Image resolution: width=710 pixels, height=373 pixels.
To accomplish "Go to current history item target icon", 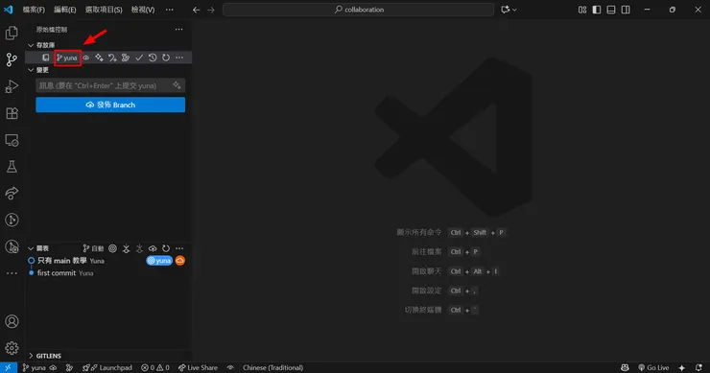I will pos(113,248).
